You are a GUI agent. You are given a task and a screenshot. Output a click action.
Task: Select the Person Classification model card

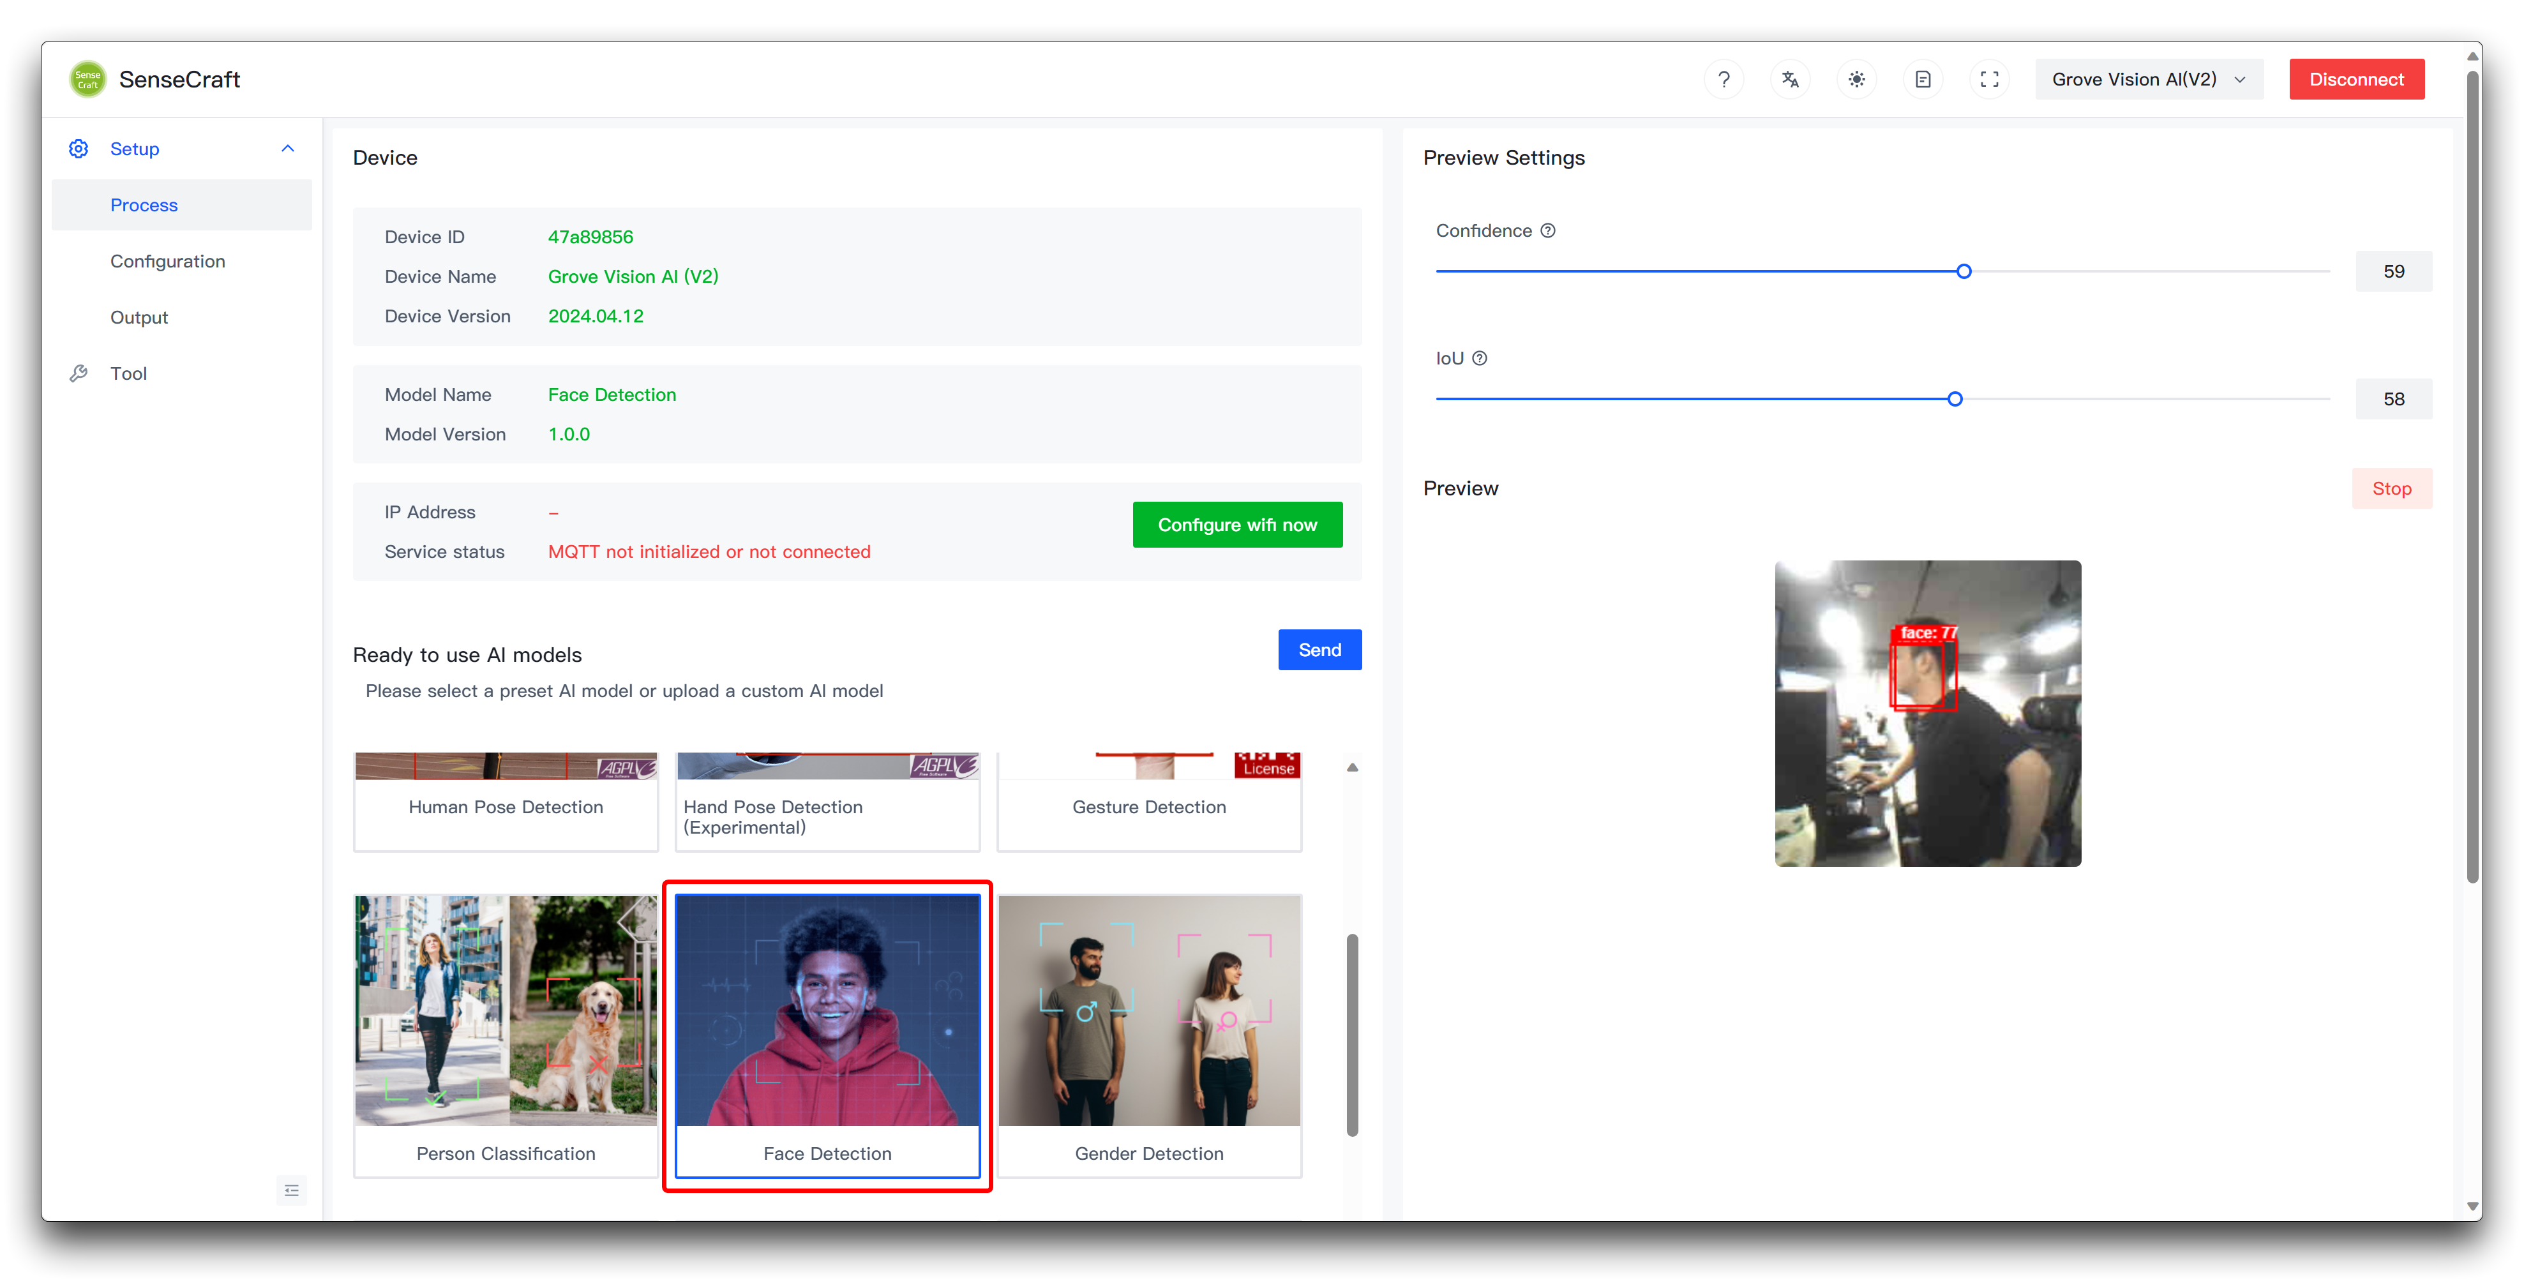[x=506, y=1036]
